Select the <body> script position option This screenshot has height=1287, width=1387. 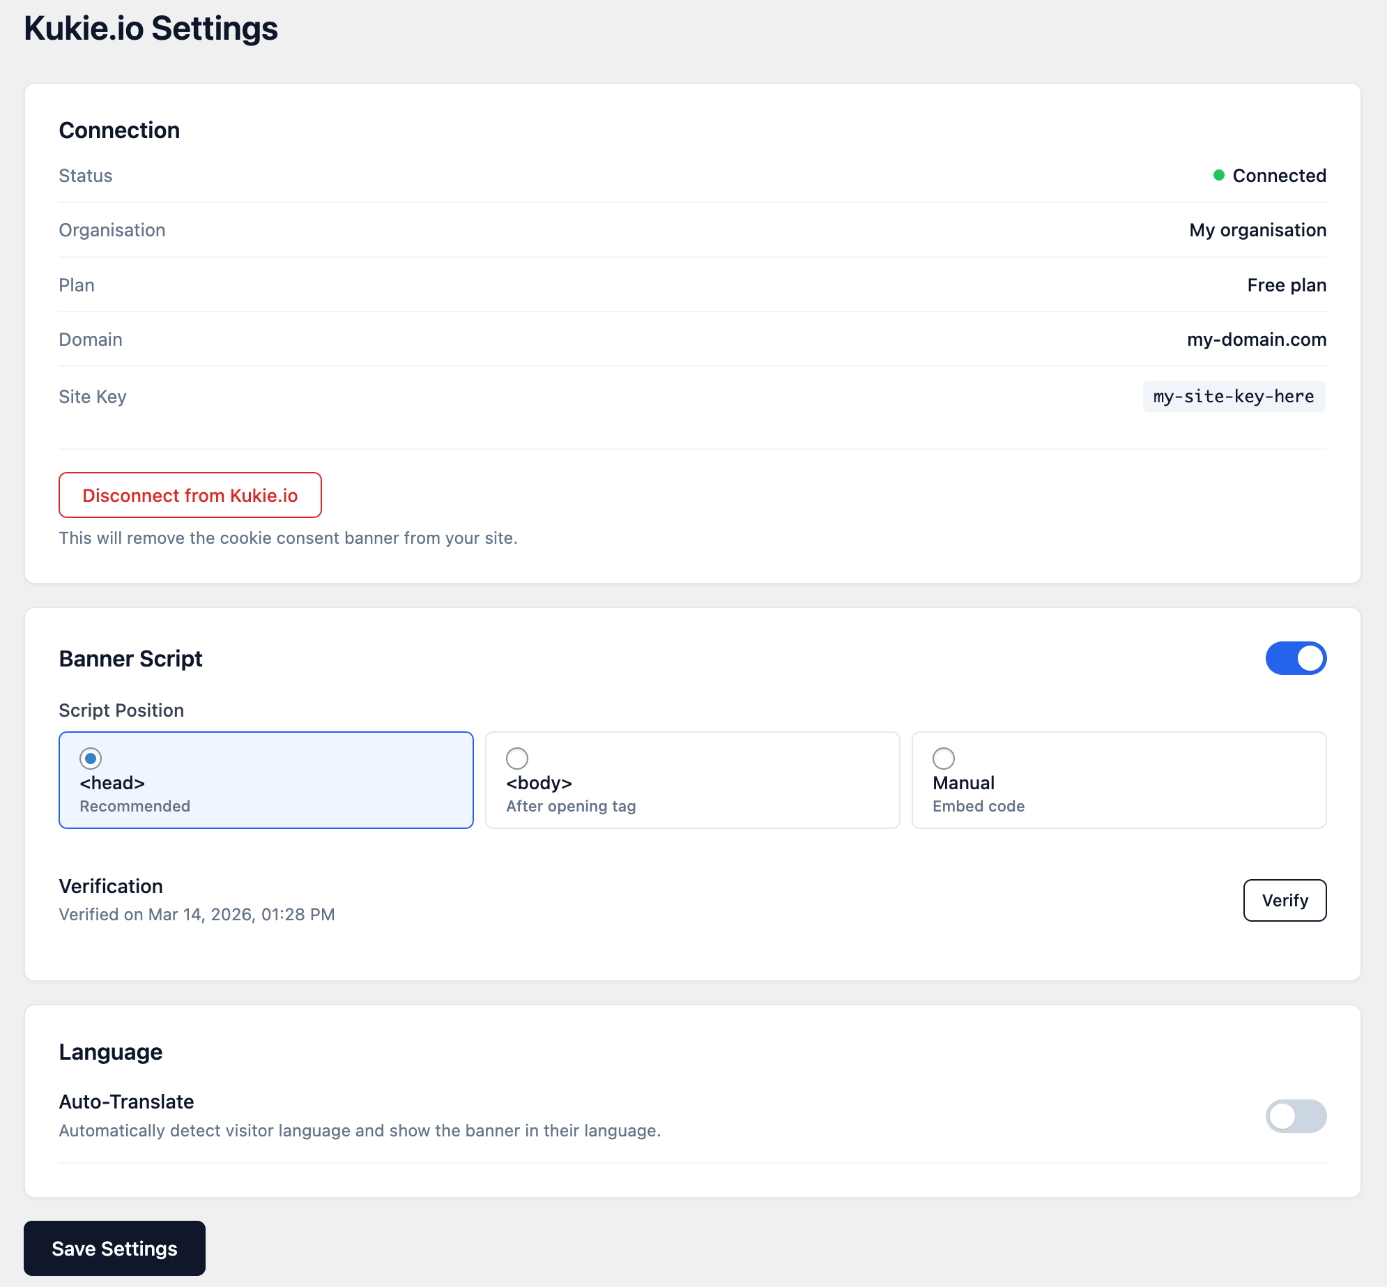tap(516, 759)
